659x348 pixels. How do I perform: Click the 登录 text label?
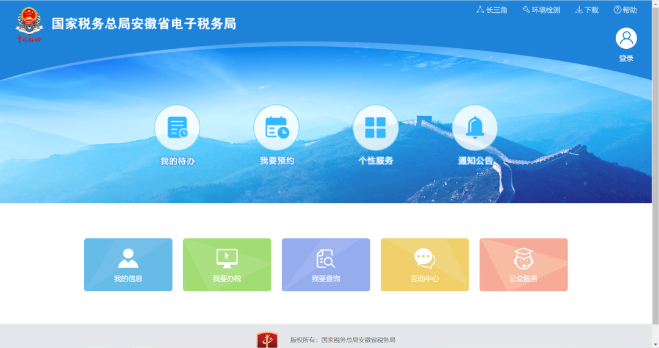[x=626, y=59]
